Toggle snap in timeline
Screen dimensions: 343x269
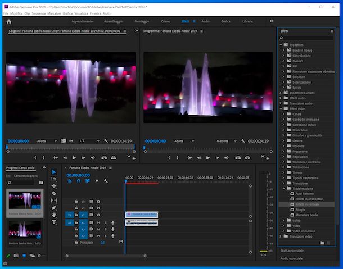79,181
